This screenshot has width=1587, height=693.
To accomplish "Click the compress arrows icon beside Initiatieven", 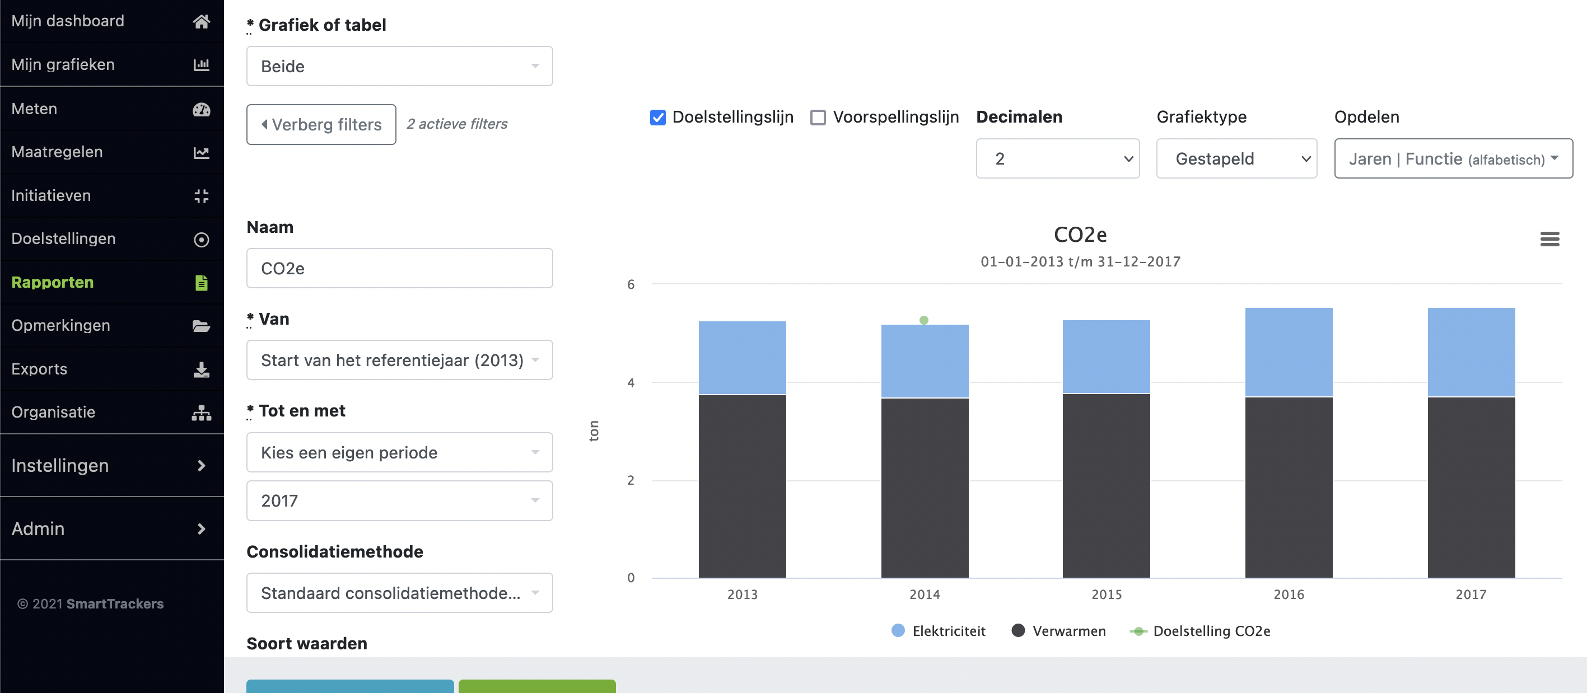I will pos(201,196).
